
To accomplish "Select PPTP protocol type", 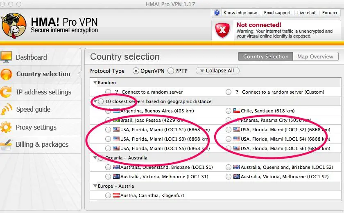I will tap(171, 71).
